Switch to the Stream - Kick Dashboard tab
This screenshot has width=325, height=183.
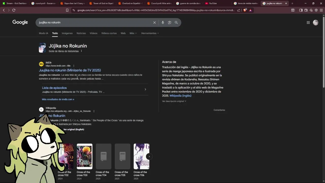coord(14,3)
